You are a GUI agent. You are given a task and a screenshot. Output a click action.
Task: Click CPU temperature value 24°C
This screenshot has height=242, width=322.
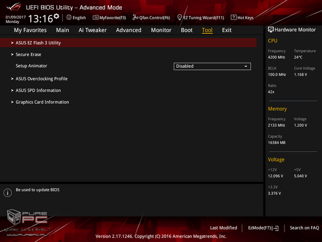298,57
